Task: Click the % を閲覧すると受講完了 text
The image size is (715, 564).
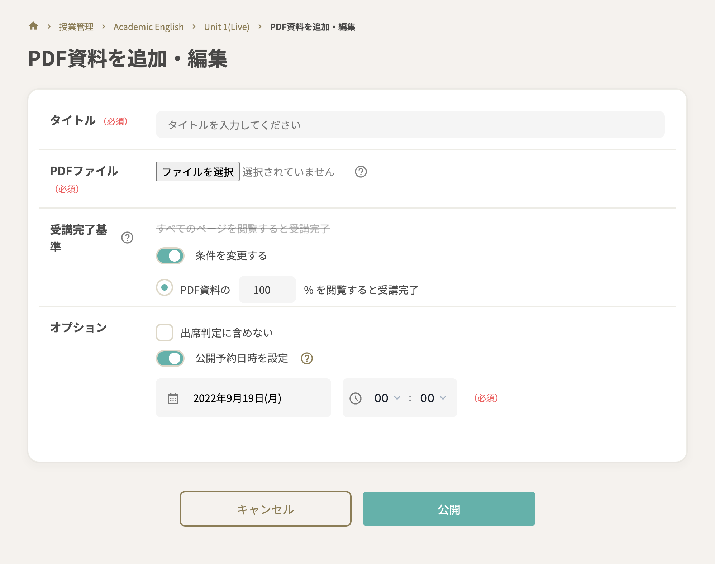Action: [x=361, y=290]
